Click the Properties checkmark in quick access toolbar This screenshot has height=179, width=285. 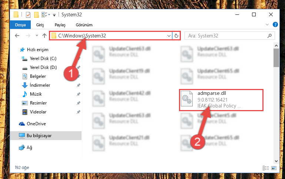(x=28, y=15)
